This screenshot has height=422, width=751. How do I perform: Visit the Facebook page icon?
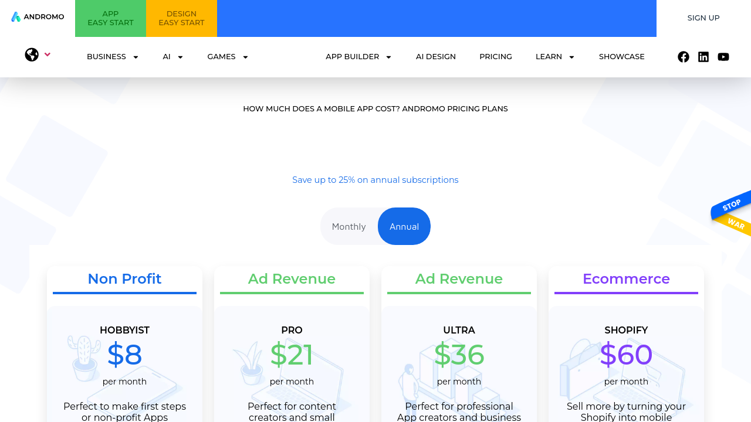tap(684, 57)
